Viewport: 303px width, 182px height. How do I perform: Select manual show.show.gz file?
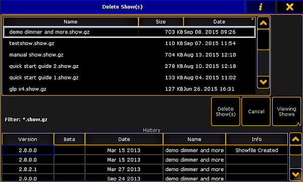click(x=129, y=55)
